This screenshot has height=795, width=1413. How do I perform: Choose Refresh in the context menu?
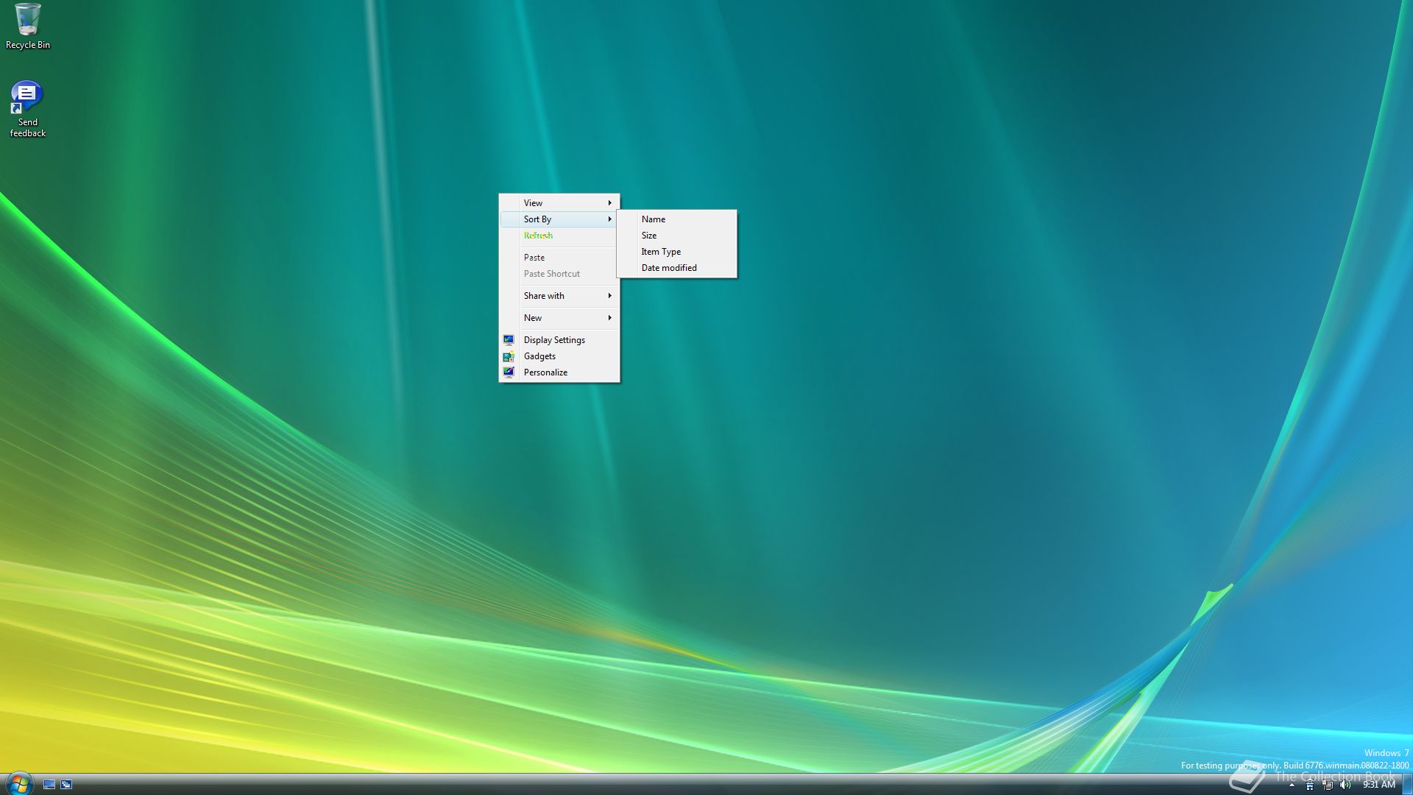click(x=559, y=235)
